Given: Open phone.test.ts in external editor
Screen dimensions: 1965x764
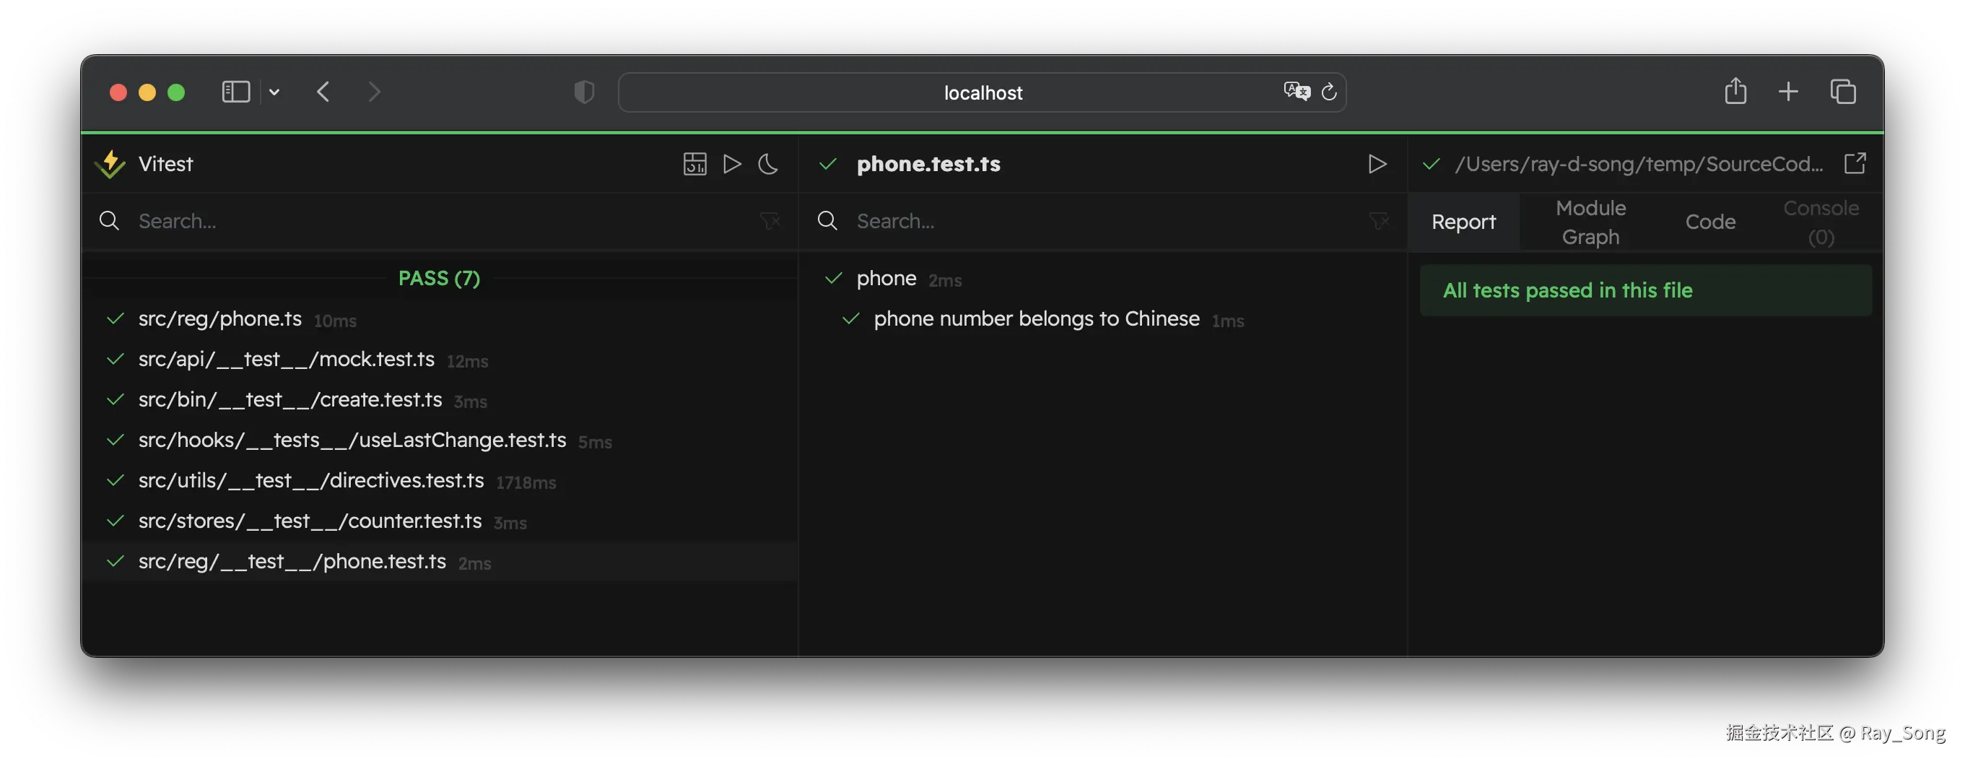Looking at the screenshot, I should pyautogui.click(x=1855, y=162).
